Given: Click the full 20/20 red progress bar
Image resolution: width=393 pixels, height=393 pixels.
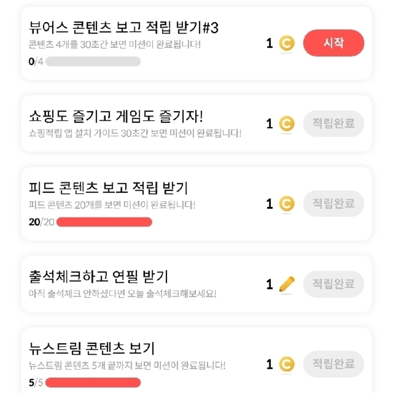Looking at the screenshot, I should pos(104,222).
